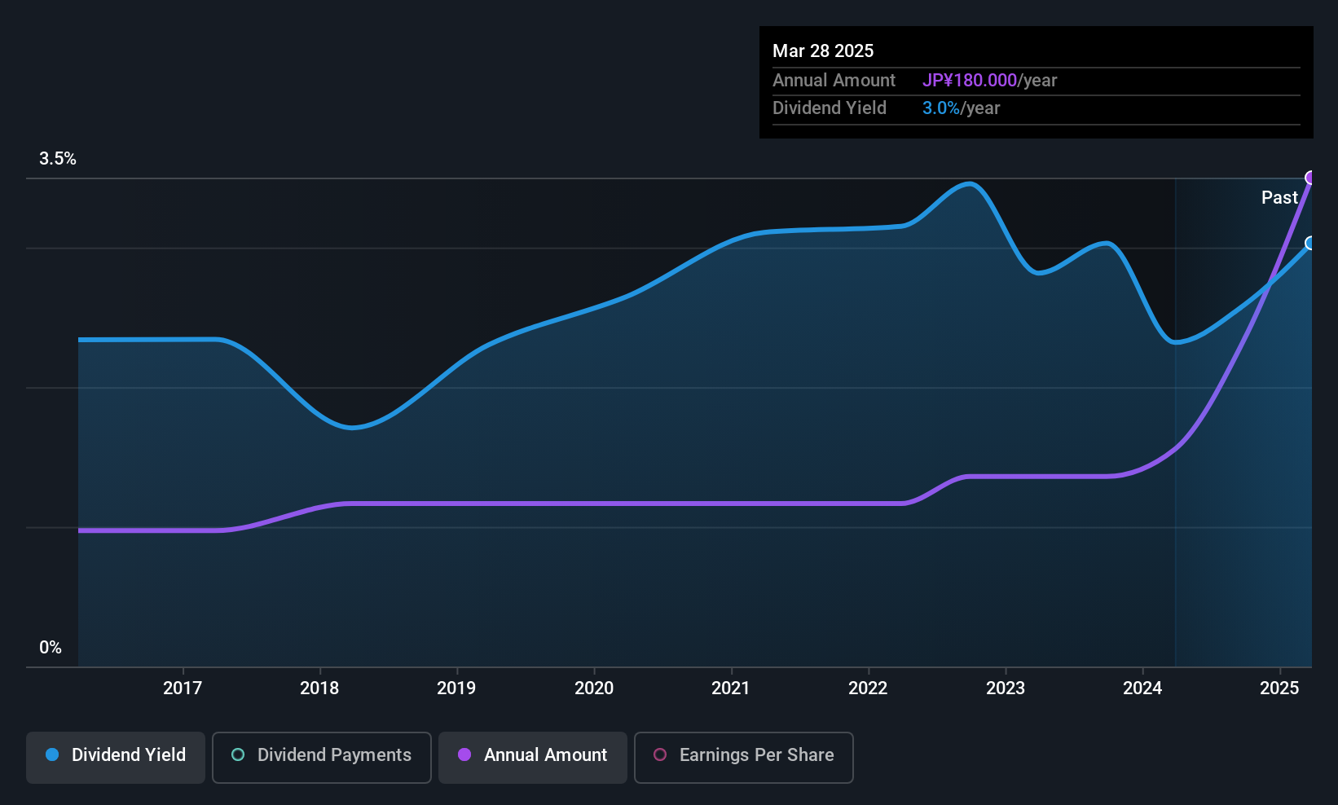Select the purple endpoint marker on the chart
The height and width of the screenshot is (805, 1338).
tap(1310, 176)
